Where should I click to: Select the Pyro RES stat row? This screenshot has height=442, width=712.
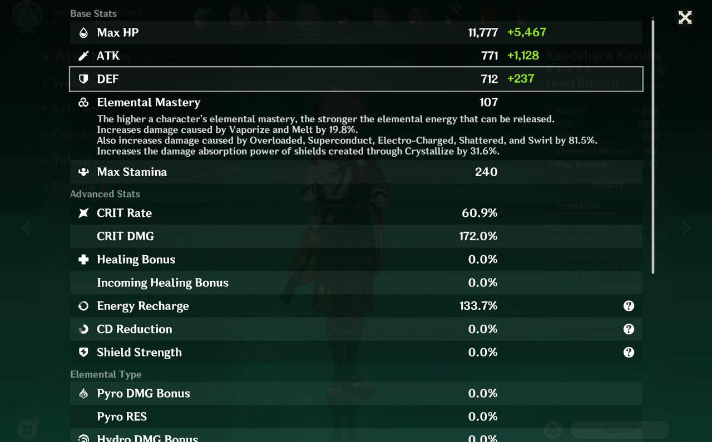click(356, 417)
